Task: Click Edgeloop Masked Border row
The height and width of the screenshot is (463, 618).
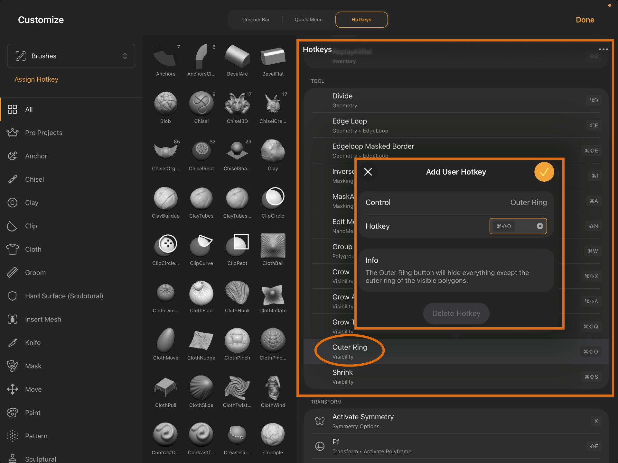Action: tap(456, 150)
